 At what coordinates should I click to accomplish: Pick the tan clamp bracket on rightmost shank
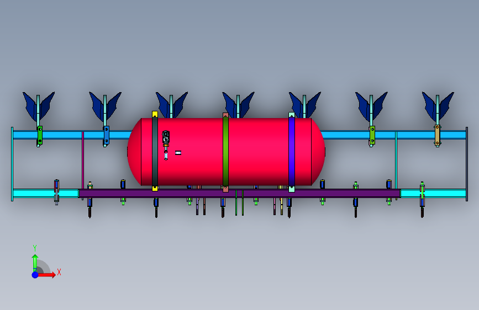(x=438, y=135)
